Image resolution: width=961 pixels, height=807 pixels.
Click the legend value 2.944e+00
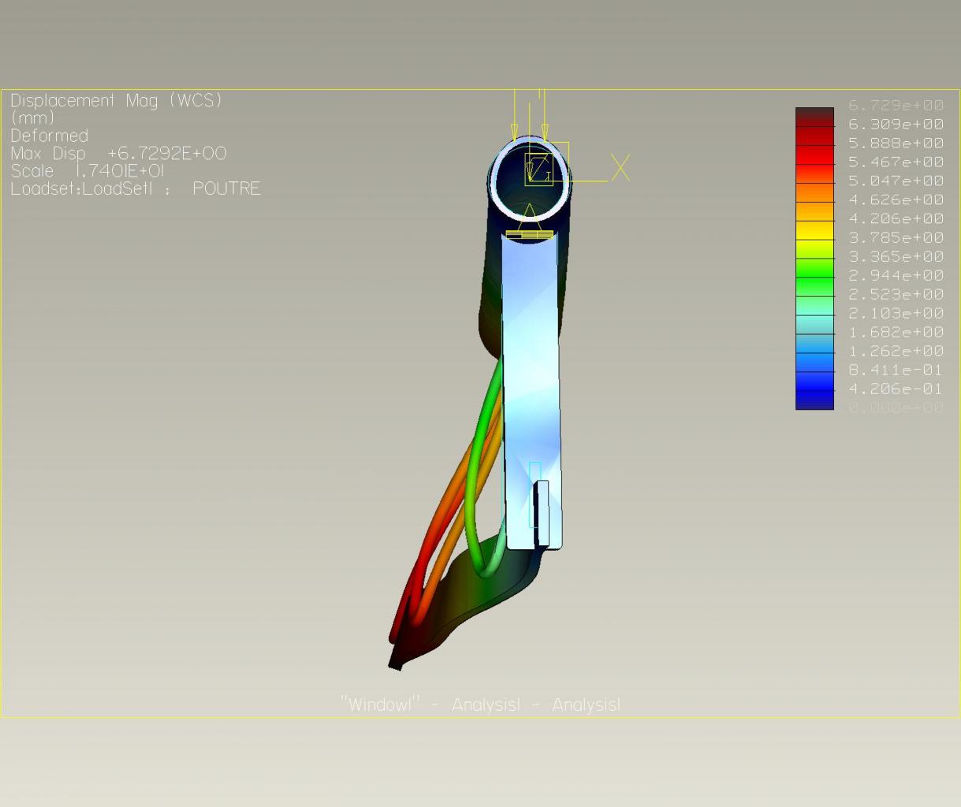896,275
